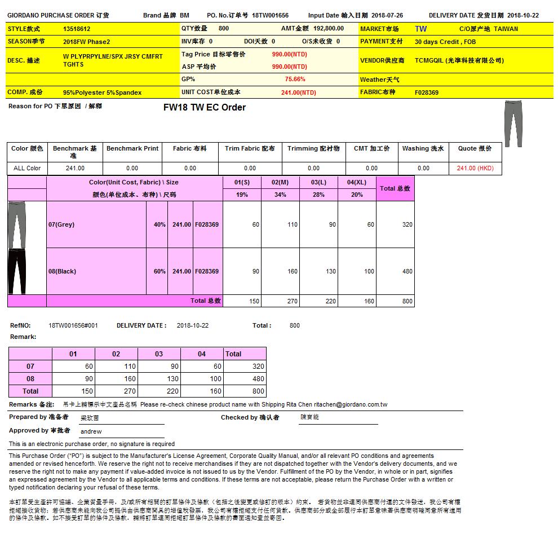This screenshot has height=534, width=558.
Task: Select the Total 总数 pink header cell
Action: (x=395, y=188)
